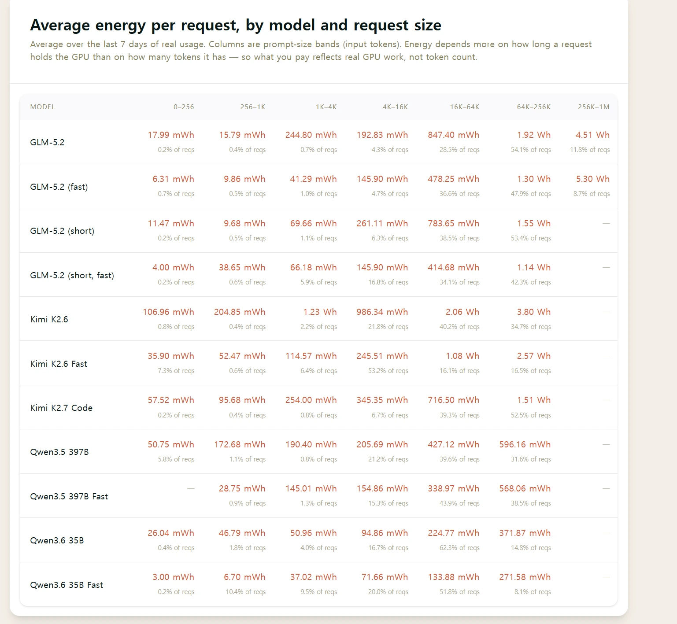Click the Kimi K2.7 Code model name
Screen dimensions: 677x624
[61, 408]
